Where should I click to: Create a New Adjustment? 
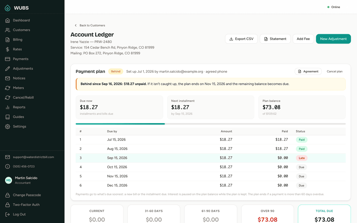(x=333, y=39)
